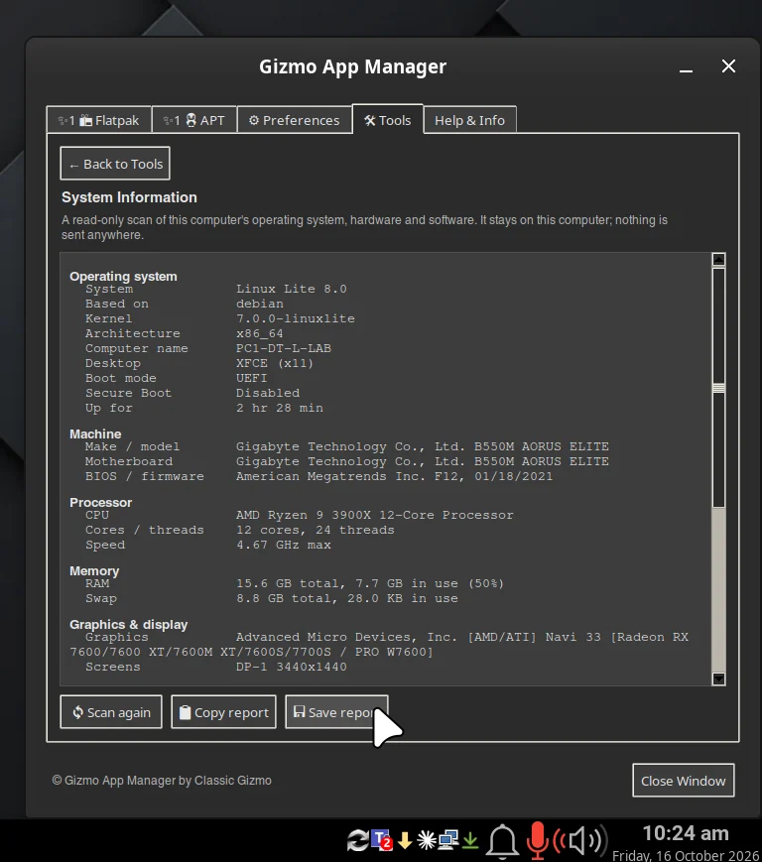Click computer name PC1-DT-L-LAB
762x862 pixels.
coord(284,348)
